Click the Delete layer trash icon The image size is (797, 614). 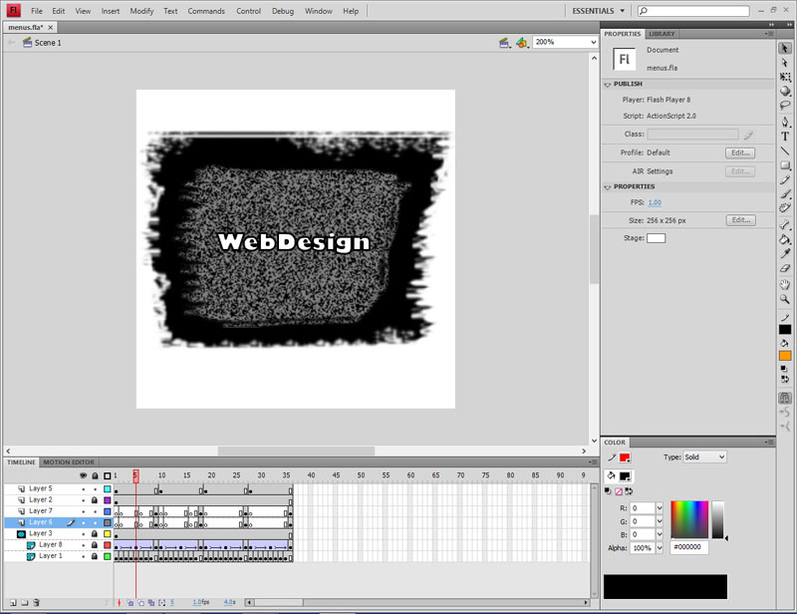(x=37, y=602)
